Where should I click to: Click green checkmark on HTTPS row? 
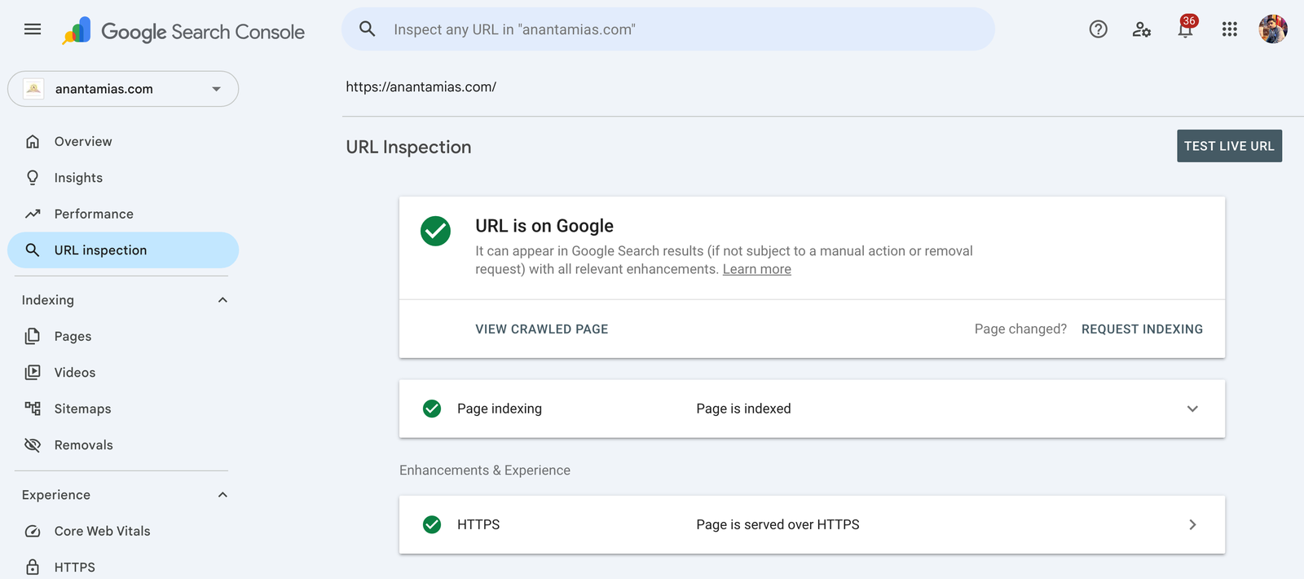point(432,524)
